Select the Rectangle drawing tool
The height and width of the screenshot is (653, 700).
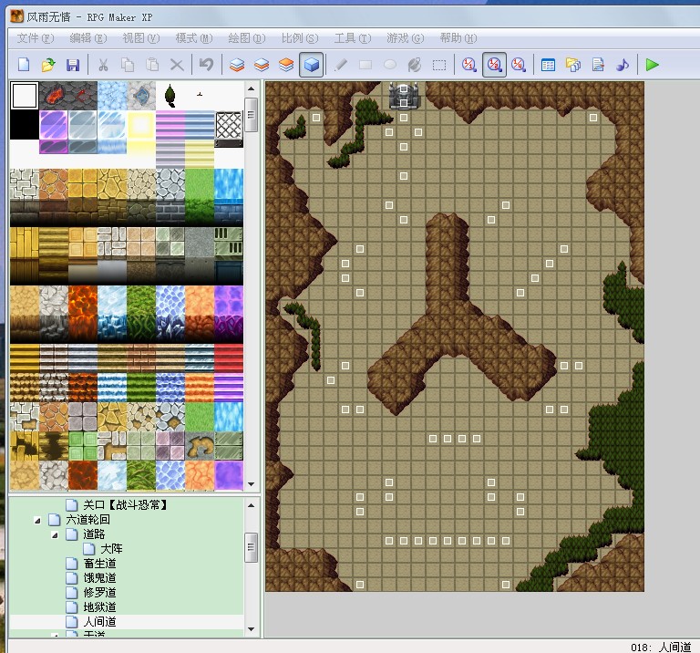(365, 65)
